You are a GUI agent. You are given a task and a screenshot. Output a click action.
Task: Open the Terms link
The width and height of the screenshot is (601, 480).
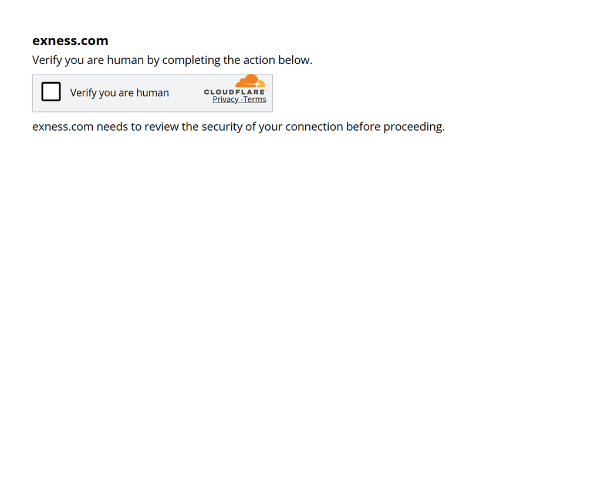pyautogui.click(x=255, y=100)
